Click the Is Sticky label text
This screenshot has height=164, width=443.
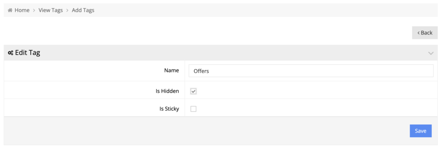pyautogui.click(x=169, y=109)
